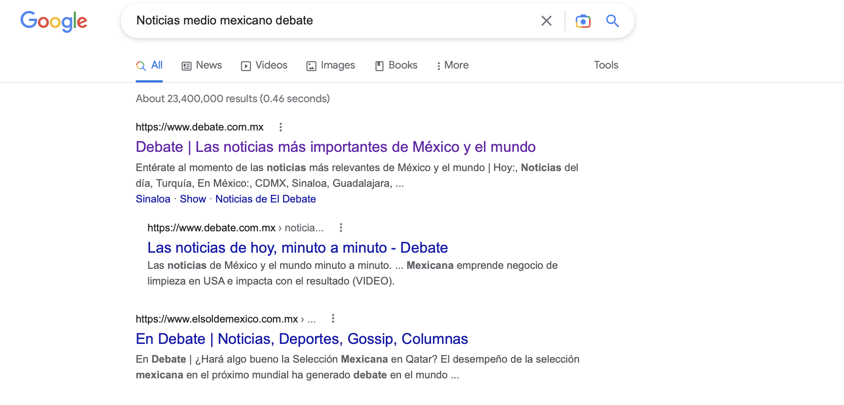The height and width of the screenshot is (405, 844).
Task: Click the Google logo
Action: (x=54, y=21)
